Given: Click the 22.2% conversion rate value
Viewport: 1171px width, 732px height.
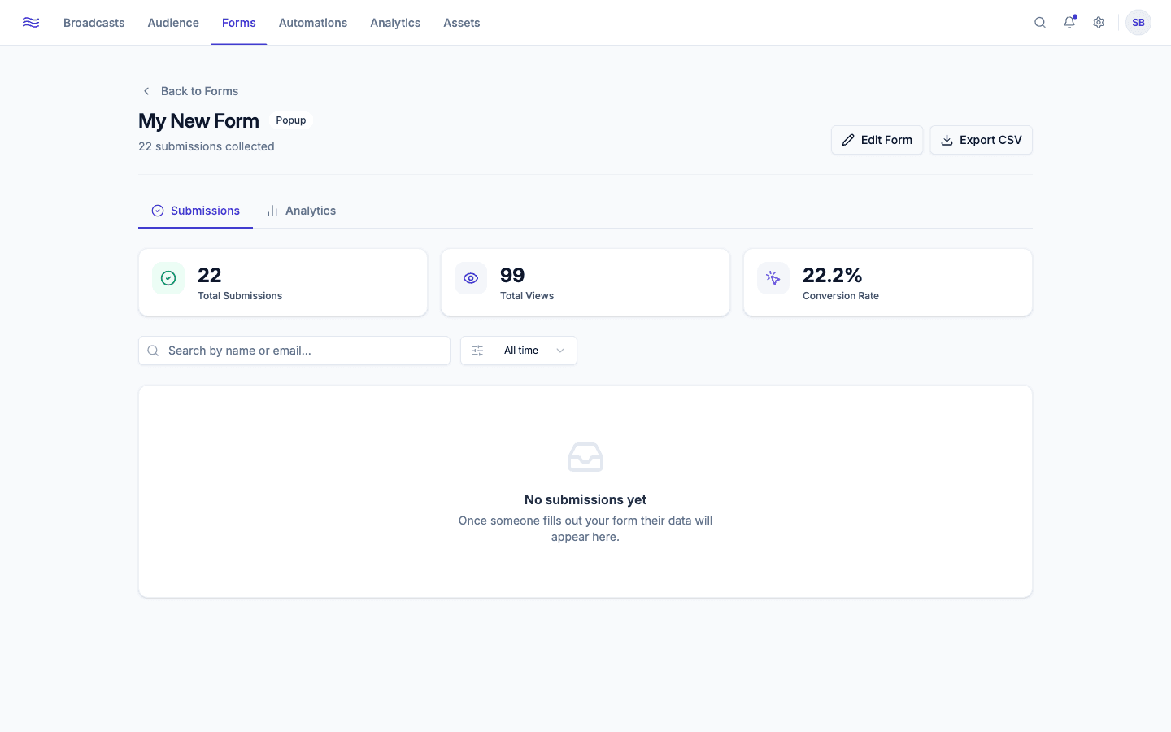Looking at the screenshot, I should pos(833,275).
